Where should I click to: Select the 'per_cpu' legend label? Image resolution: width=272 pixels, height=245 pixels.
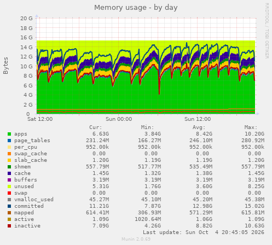click(26, 147)
